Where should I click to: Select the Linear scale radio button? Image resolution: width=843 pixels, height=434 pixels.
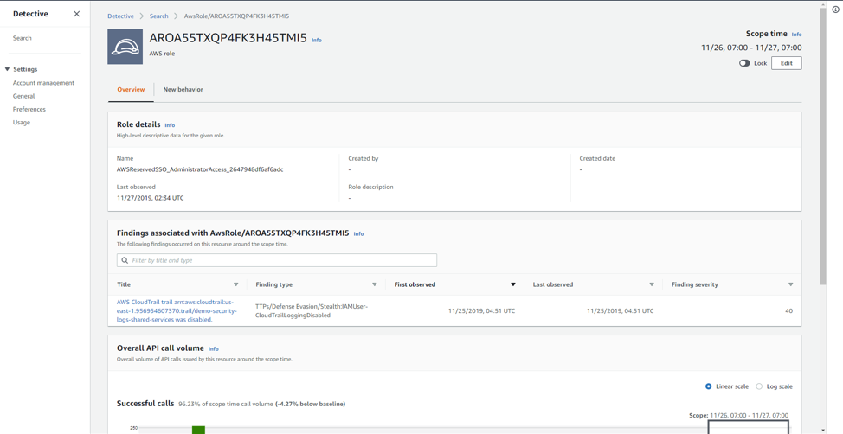click(708, 386)
